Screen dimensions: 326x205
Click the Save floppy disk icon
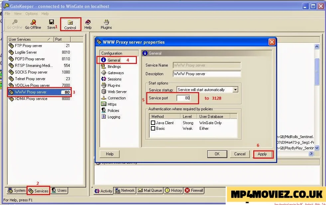tap(52, 22)
